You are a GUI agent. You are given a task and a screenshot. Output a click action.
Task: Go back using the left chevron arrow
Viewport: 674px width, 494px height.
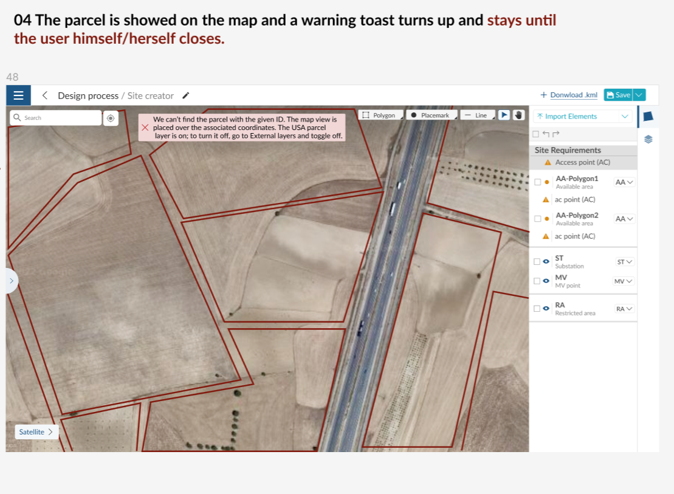(x=45, y=95)
